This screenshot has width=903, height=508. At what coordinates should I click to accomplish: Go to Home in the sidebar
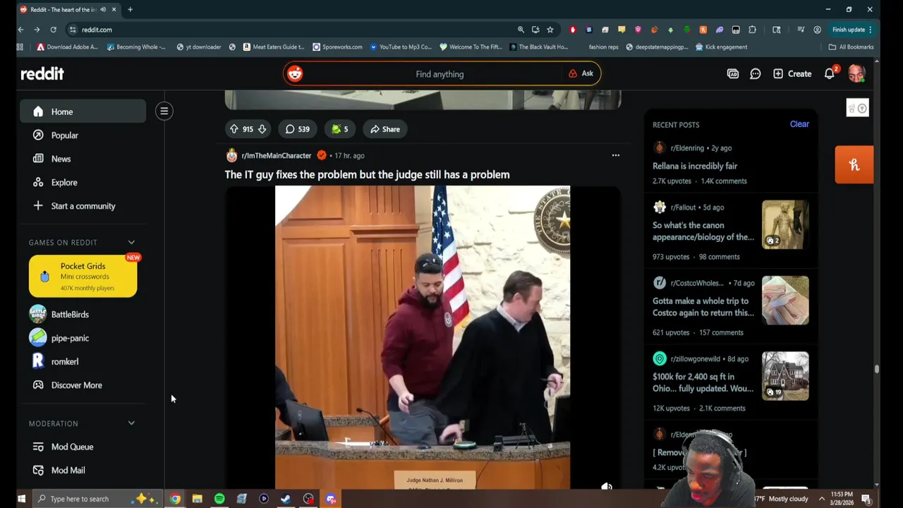(x=83, y=111)
